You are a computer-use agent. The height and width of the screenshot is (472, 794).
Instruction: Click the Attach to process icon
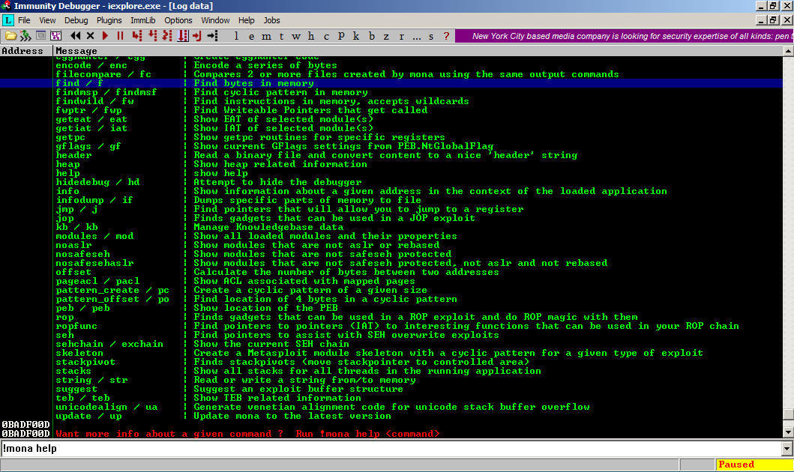(25, 36)
